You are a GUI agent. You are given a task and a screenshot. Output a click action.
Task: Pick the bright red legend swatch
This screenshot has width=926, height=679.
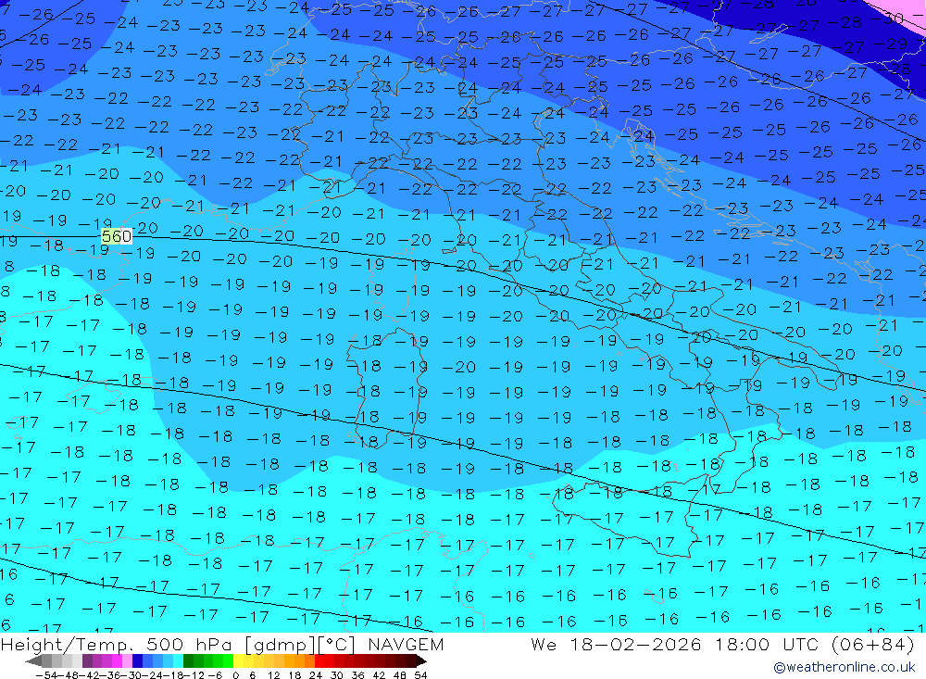click(x=319, y=661)
